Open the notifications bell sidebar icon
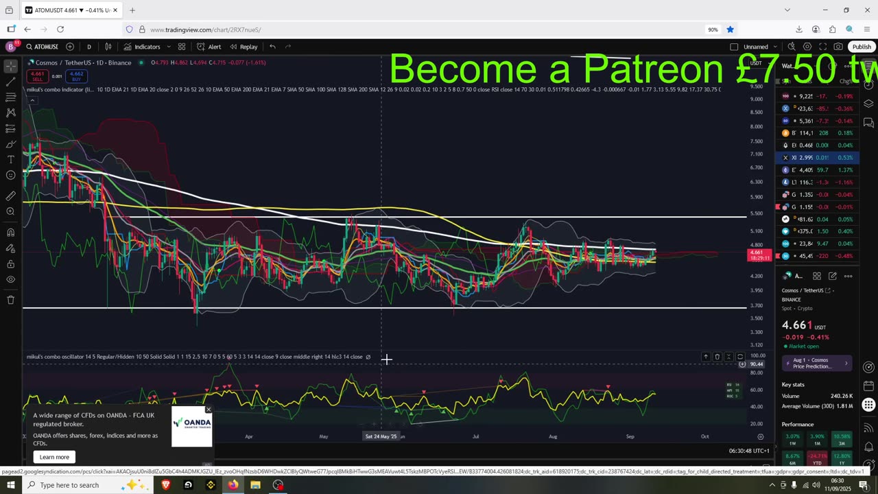878x494 pixels. [868, 447]
